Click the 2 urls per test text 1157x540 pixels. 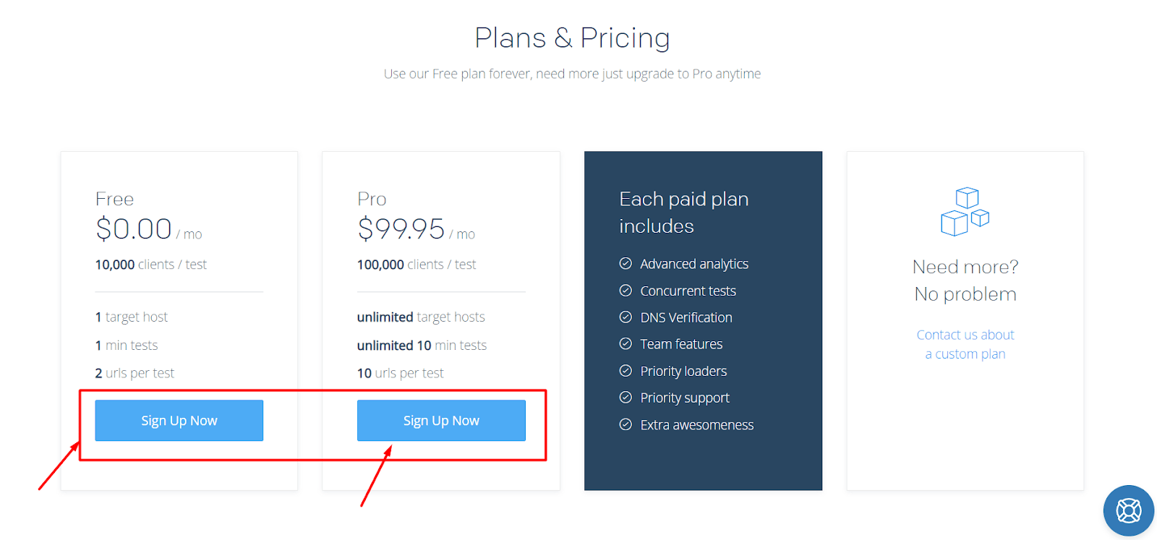click(135, 373)
